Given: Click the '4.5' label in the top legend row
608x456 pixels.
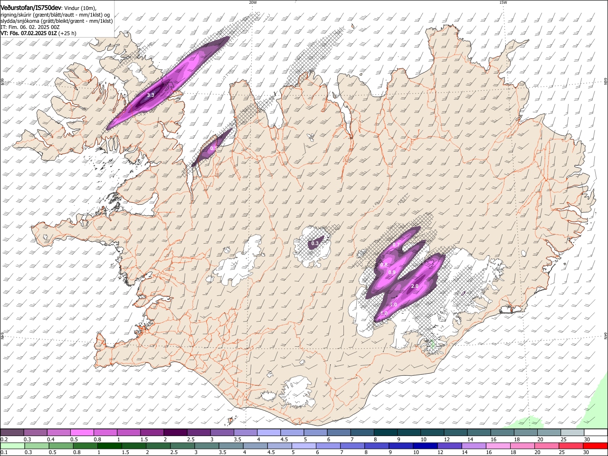Looking at the screenshot, I should (284, 439).
